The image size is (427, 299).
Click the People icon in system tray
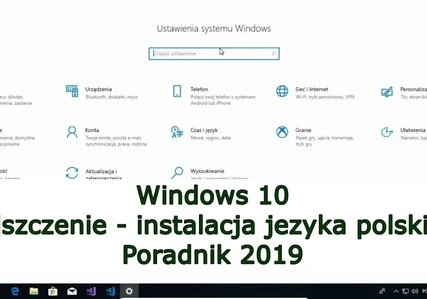[x=382, y=291]
